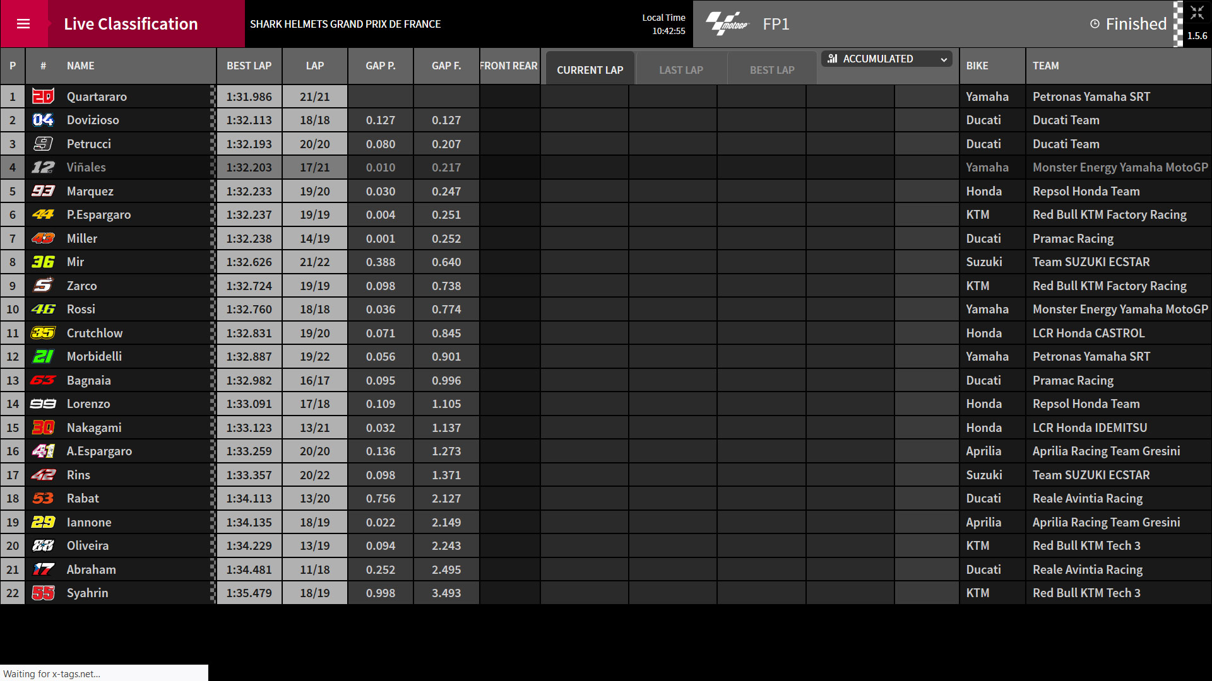Switch to the LAST LAP tab

tap(681, 69)
